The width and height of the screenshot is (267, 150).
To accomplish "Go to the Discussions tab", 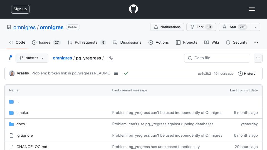I will 127,42.
